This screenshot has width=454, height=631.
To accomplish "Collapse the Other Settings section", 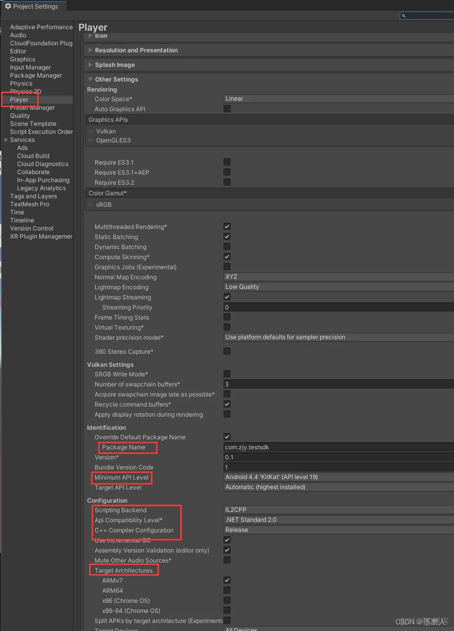I will click(91, 80).
